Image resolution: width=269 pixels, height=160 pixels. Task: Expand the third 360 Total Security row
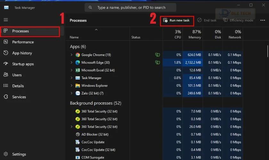[71, 127]
